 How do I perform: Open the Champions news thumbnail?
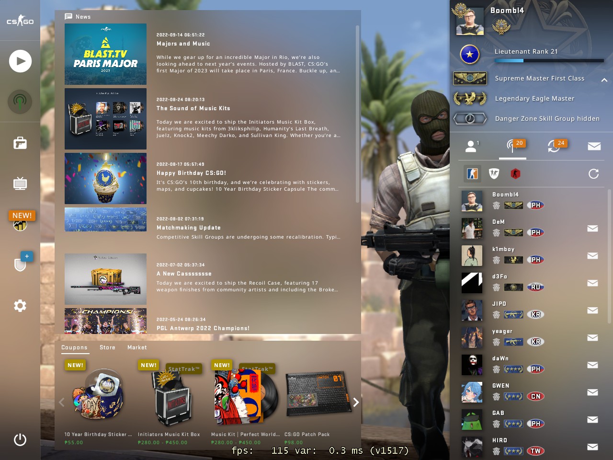click(105, 321)
